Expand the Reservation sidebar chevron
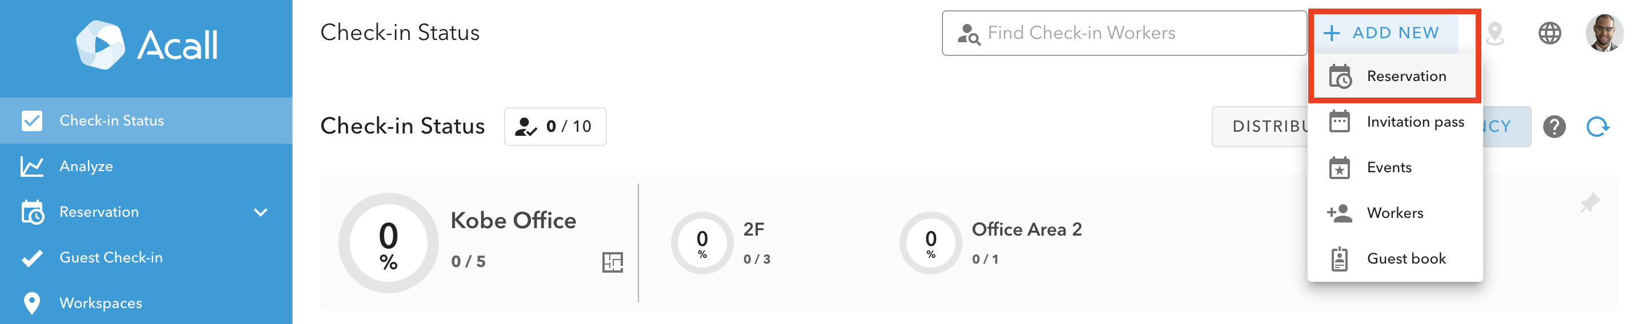This screenshot has width=1646, height=324. pos(261,212)
